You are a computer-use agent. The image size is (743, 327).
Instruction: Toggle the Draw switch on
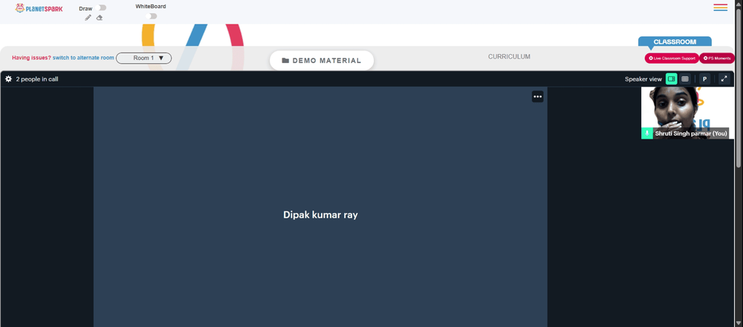pos(100,8)
